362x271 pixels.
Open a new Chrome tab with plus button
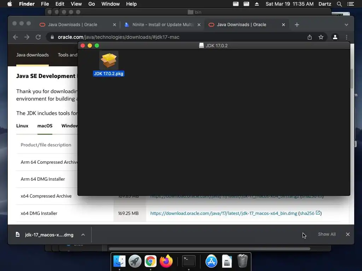coord(297,25)
